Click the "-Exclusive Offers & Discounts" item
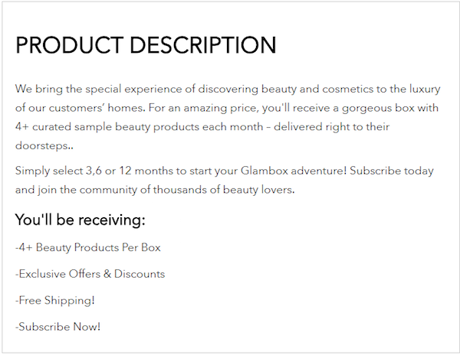Screen dimensions: 460x355 coord(90,274)
